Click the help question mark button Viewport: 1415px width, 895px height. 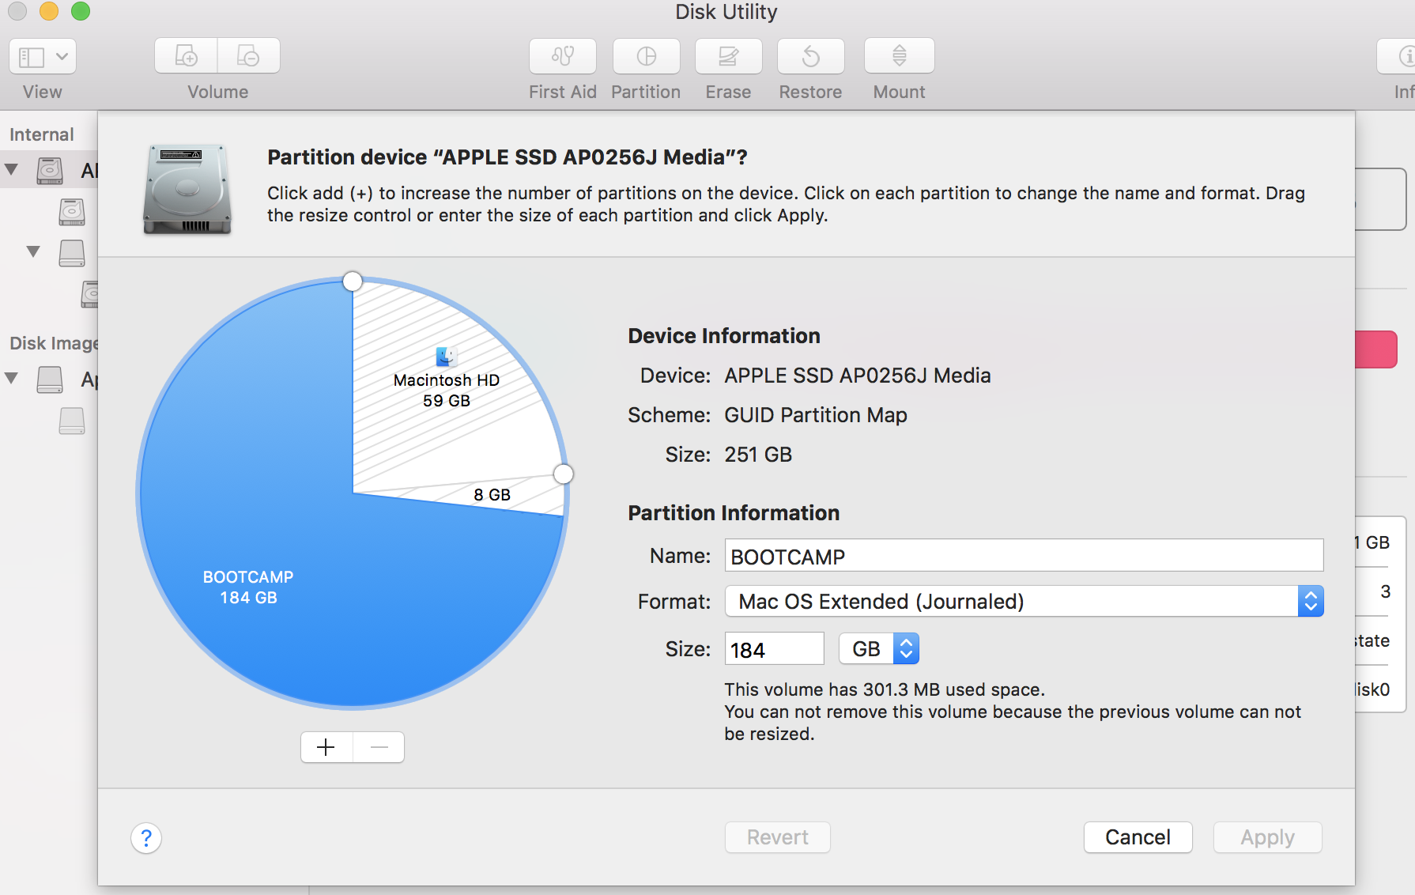click(145, 839)
